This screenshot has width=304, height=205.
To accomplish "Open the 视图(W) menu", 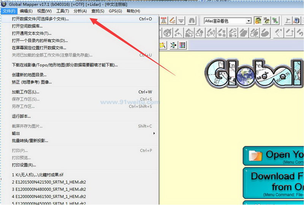I will 44,11.
